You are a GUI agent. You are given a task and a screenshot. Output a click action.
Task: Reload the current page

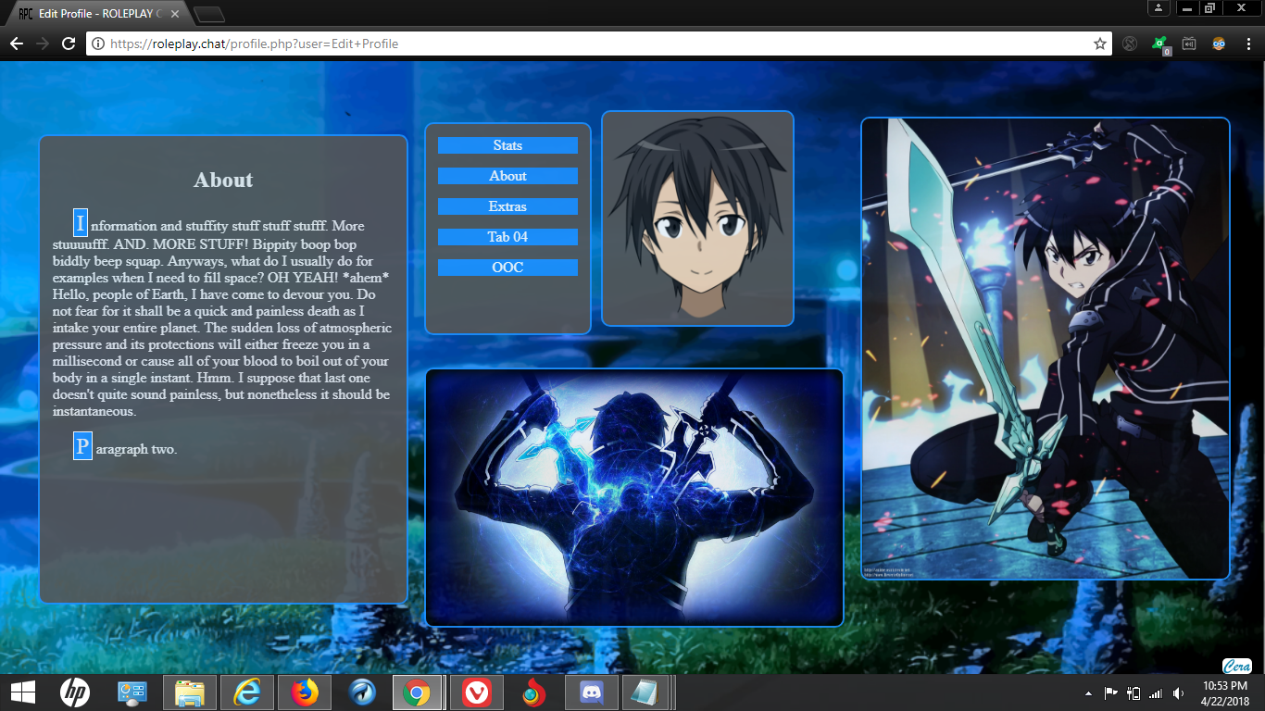(x=68, y=44)
